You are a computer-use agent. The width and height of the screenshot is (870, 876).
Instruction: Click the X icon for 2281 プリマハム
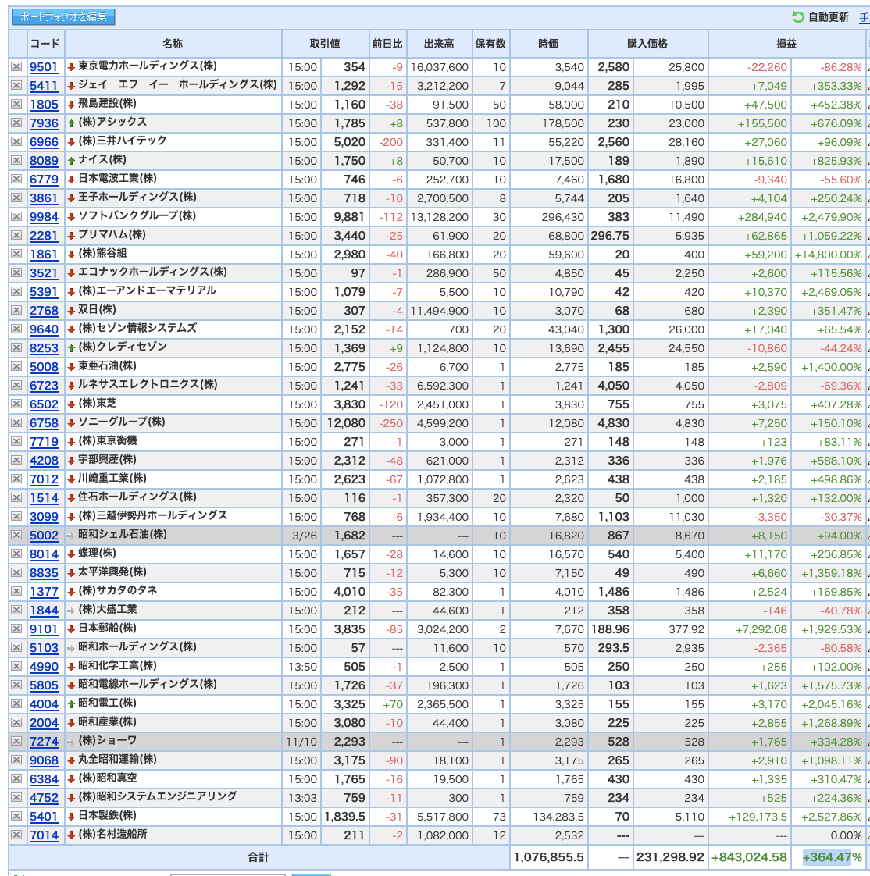tap(16, 235)
